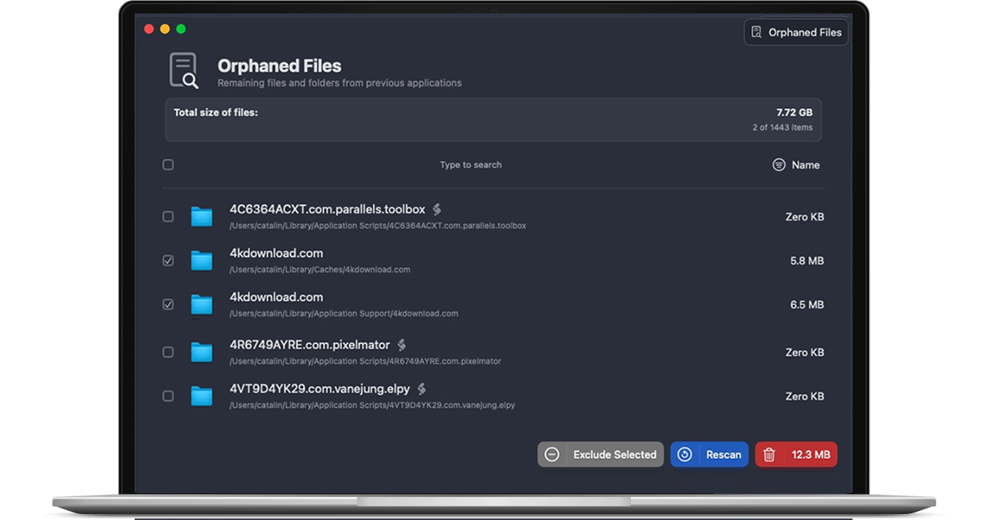Open the folder icon for 4kdownload.com in Application Support
The height and width of the screenshot is (520, 988).
click(202, 305)
